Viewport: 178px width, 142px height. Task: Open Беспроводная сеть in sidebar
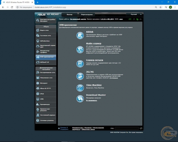(46, 72)
